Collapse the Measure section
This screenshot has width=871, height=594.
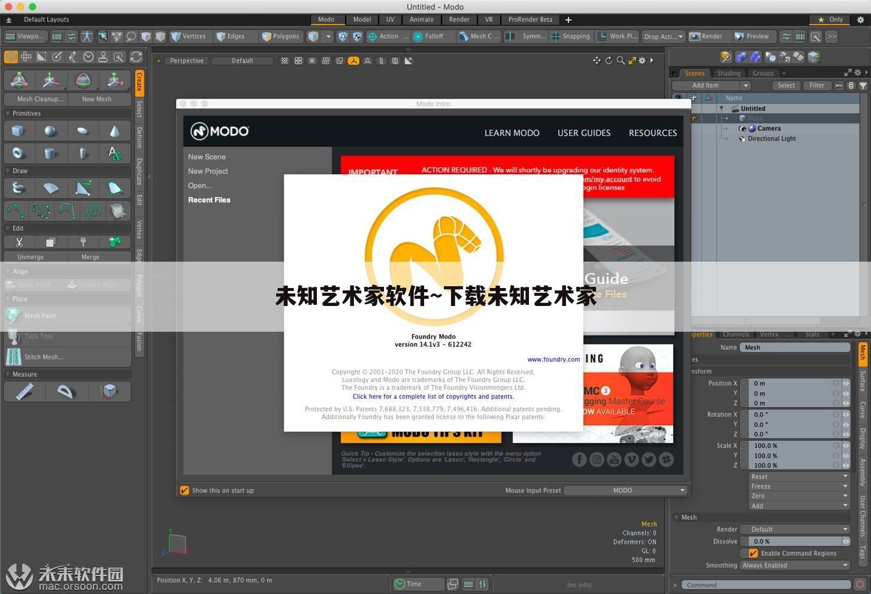(8, 375)
